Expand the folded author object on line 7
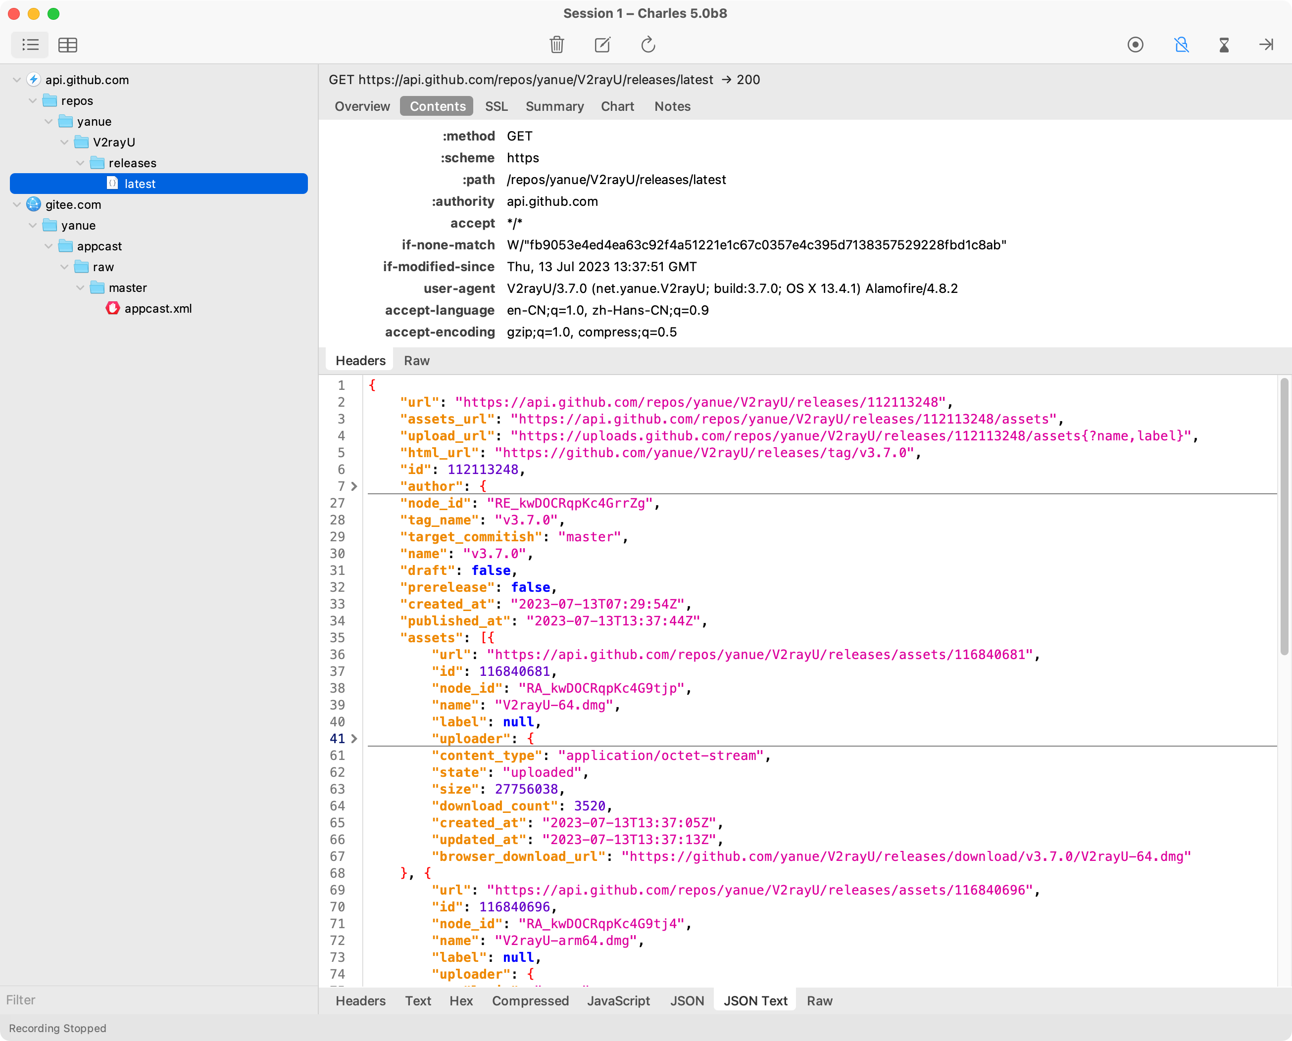1292x1041 pixels. 354,486
